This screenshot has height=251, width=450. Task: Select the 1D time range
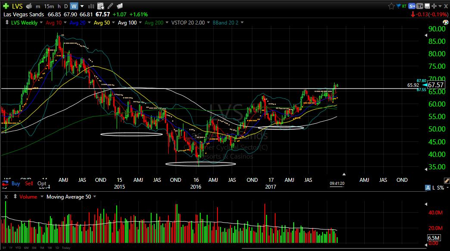(57, 248)
